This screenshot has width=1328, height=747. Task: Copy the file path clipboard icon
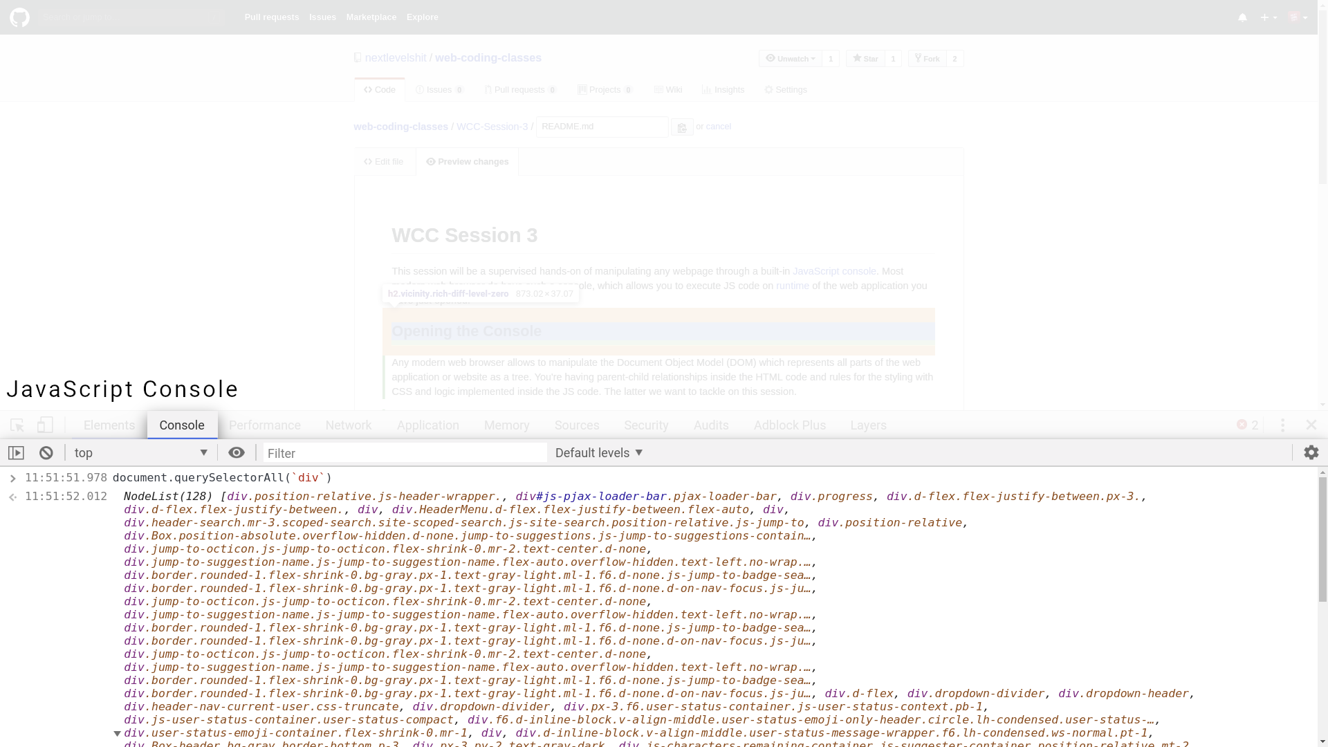682,127
